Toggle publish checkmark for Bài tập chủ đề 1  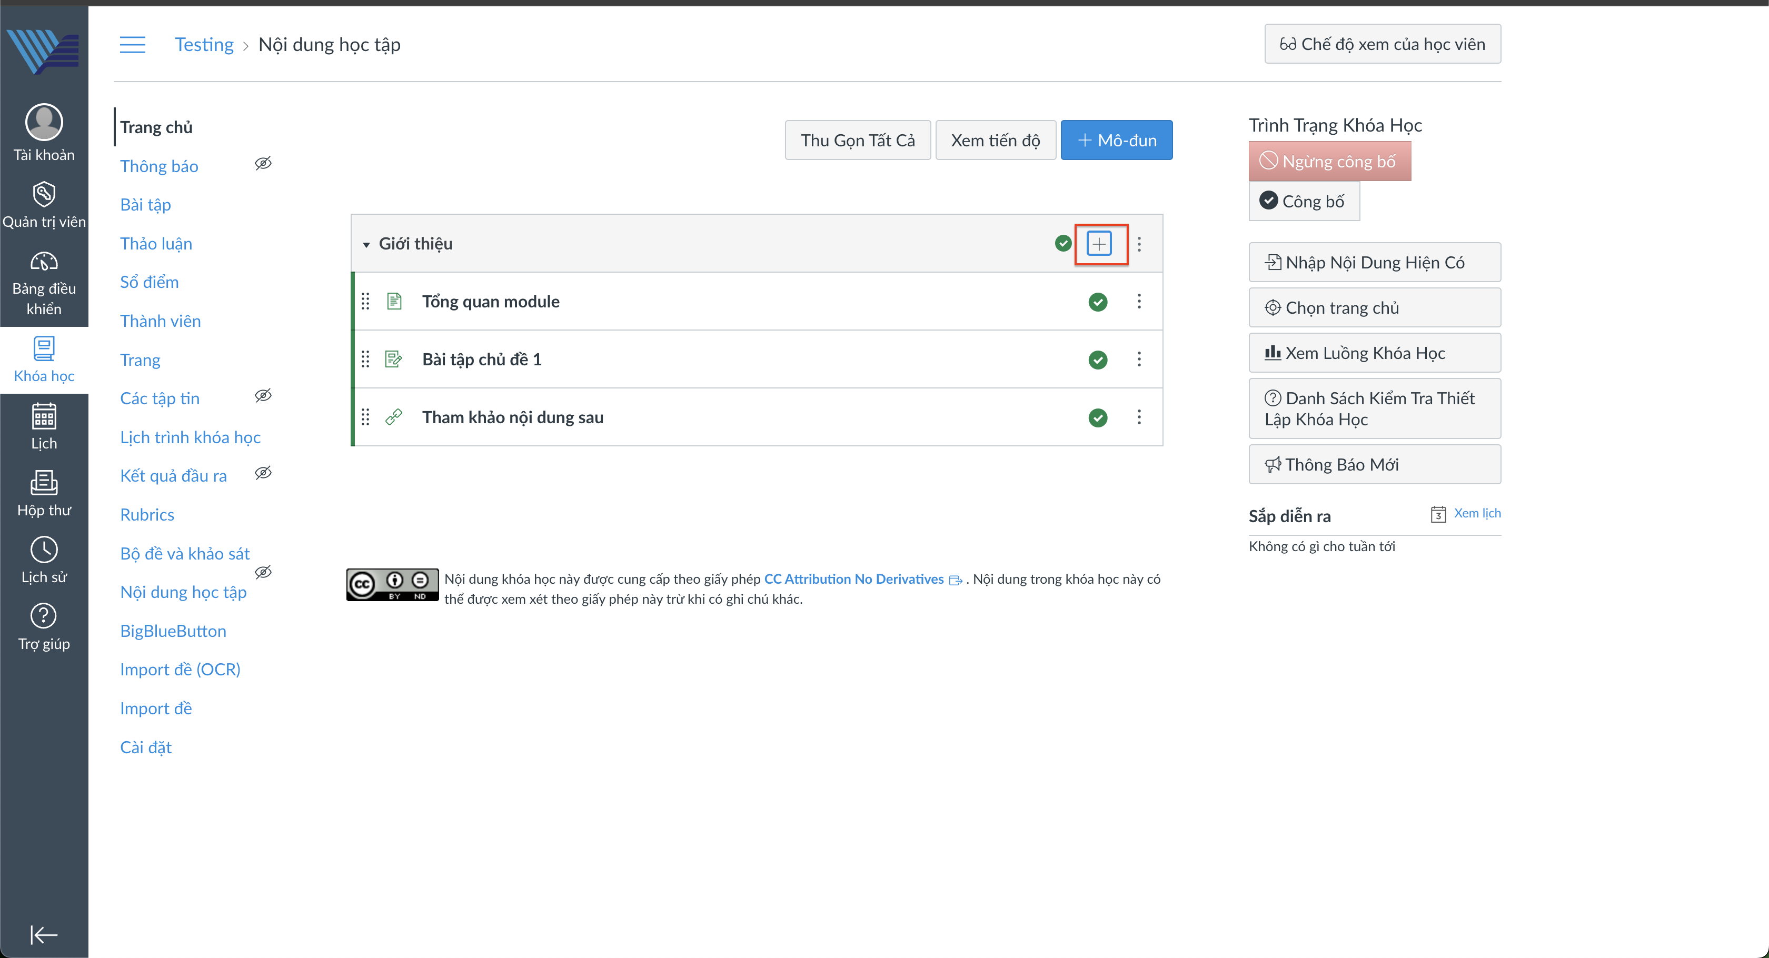pyautogui.click(x=1097, y=360)
